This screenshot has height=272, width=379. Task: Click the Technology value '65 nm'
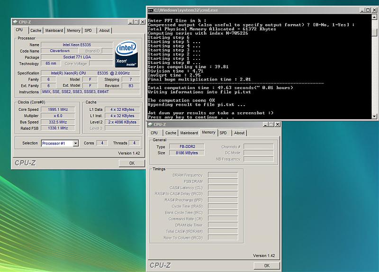click(x=51, y=63)
